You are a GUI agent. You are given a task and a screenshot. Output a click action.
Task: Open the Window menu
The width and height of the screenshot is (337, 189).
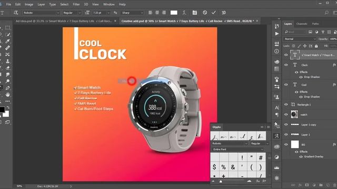(x=109, y=4)
